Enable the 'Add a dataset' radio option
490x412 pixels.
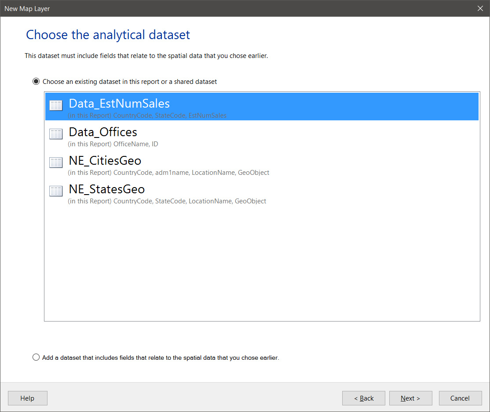(36, 358)
